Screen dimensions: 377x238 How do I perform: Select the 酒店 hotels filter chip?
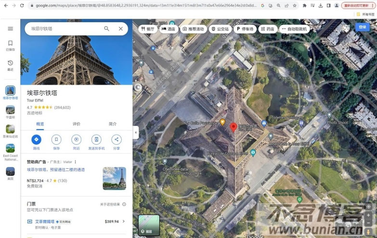tap(169, 29)
